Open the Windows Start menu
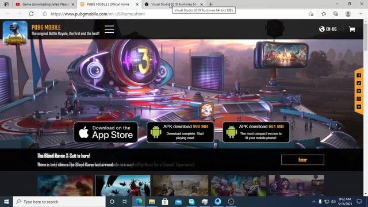 pos(6,202)
